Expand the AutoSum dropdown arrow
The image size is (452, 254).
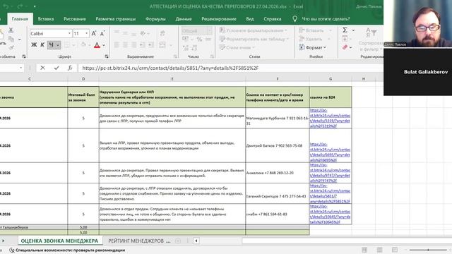(x=353, y=30)
